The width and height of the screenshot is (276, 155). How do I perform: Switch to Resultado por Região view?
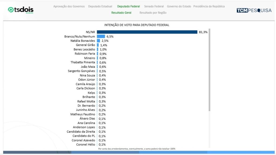coord(153,13)
